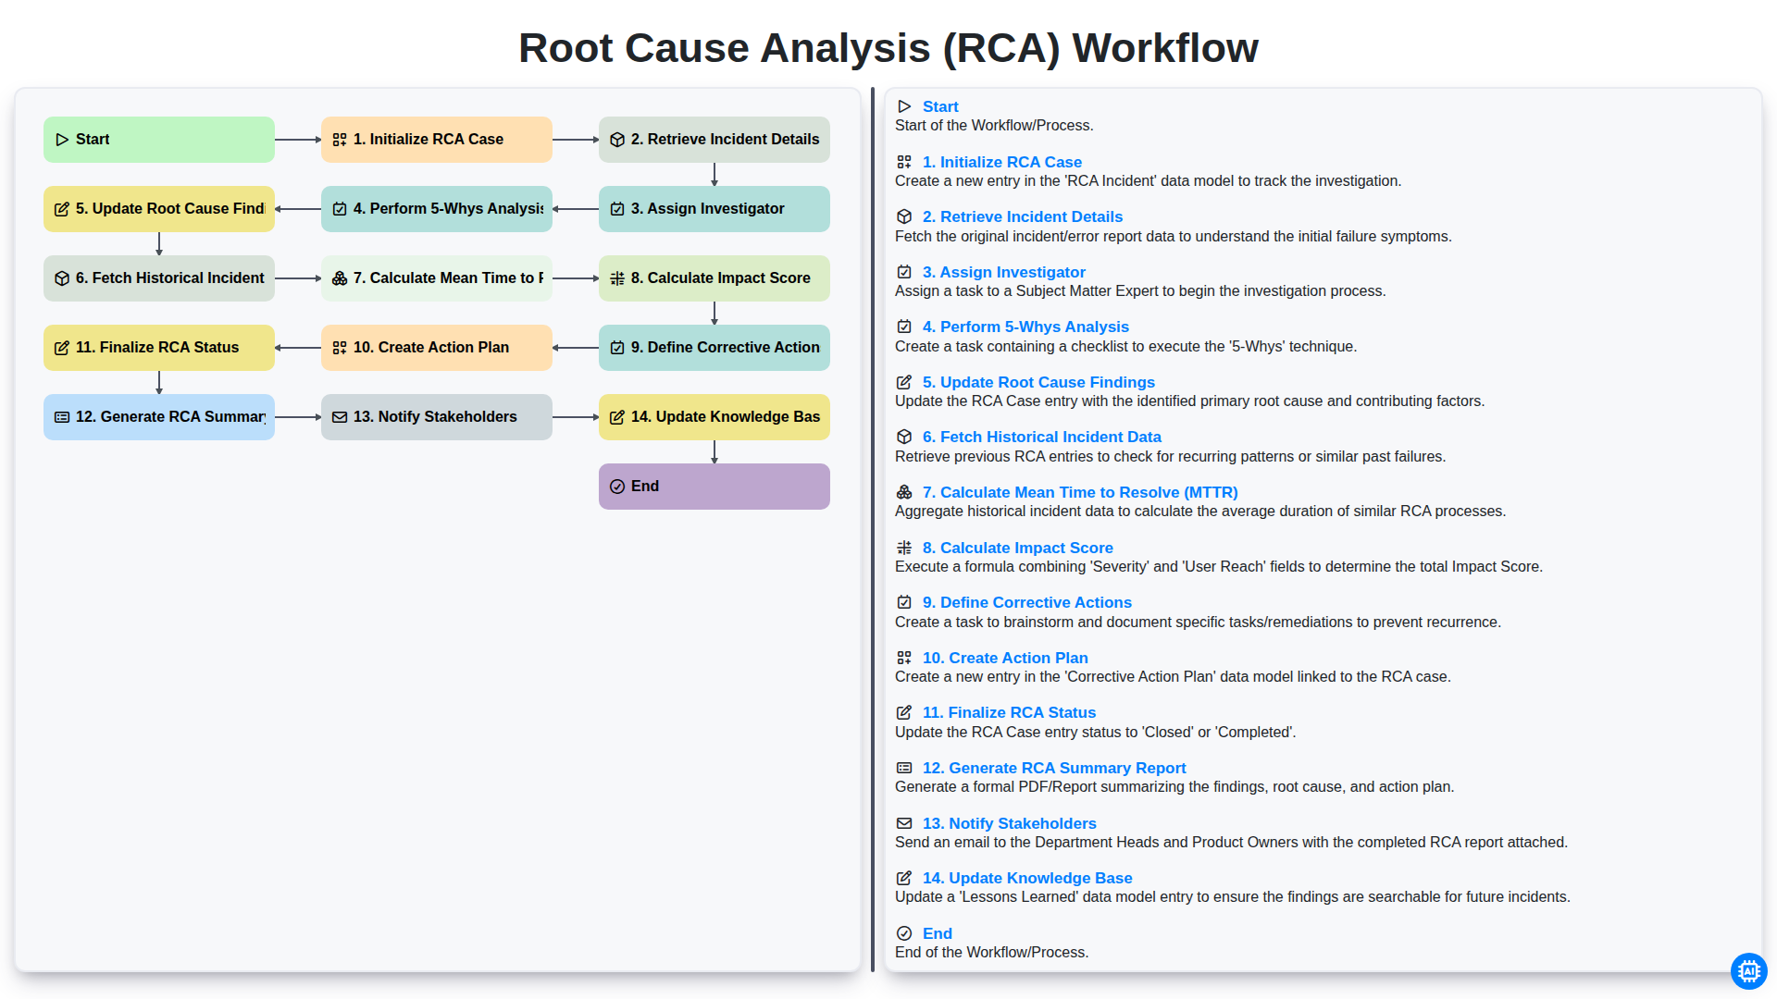Open the 7. Calculate Mean Time to Resolve link
Viewport: 1777px width, 999px height.
pos(1080,492)
